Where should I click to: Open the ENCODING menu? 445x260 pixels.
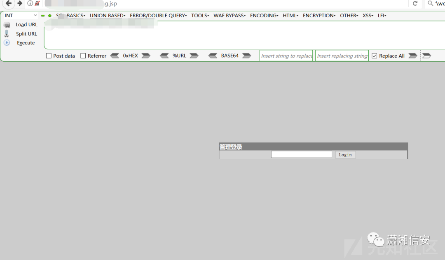[x=264, y=16]
